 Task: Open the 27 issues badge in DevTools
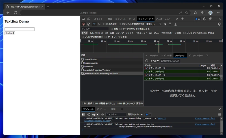pos(198,19)
